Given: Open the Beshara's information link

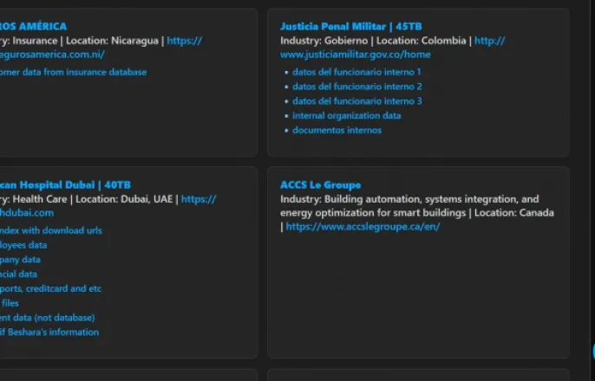Looking at the screenshot, I should pyautogui.click(x=49, y=333).
